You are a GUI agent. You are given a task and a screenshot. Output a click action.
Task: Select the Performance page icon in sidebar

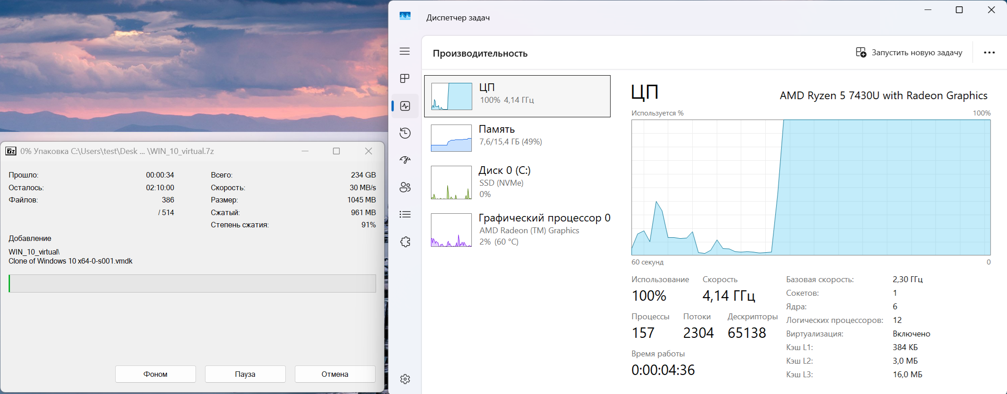(x=405, y=106)
